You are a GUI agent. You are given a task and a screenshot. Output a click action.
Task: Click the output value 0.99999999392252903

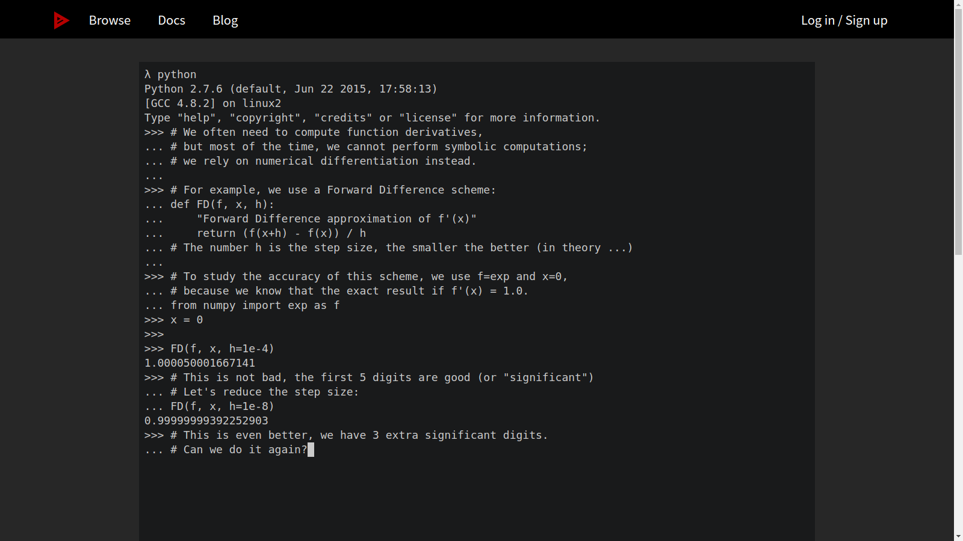coord(206,421)
